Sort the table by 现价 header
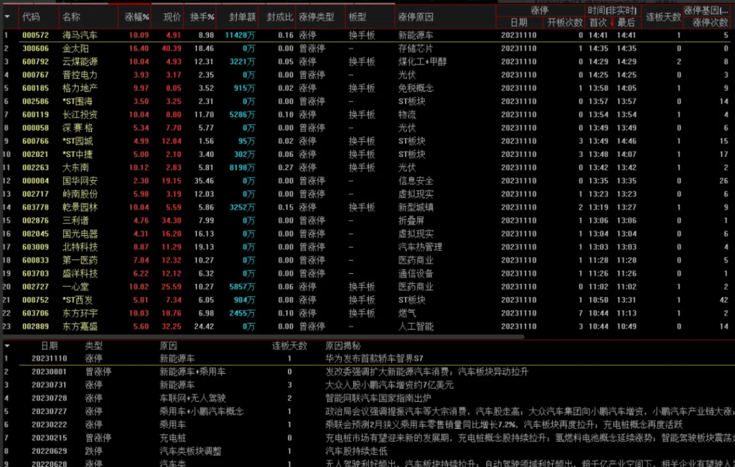 coord(172,16)
